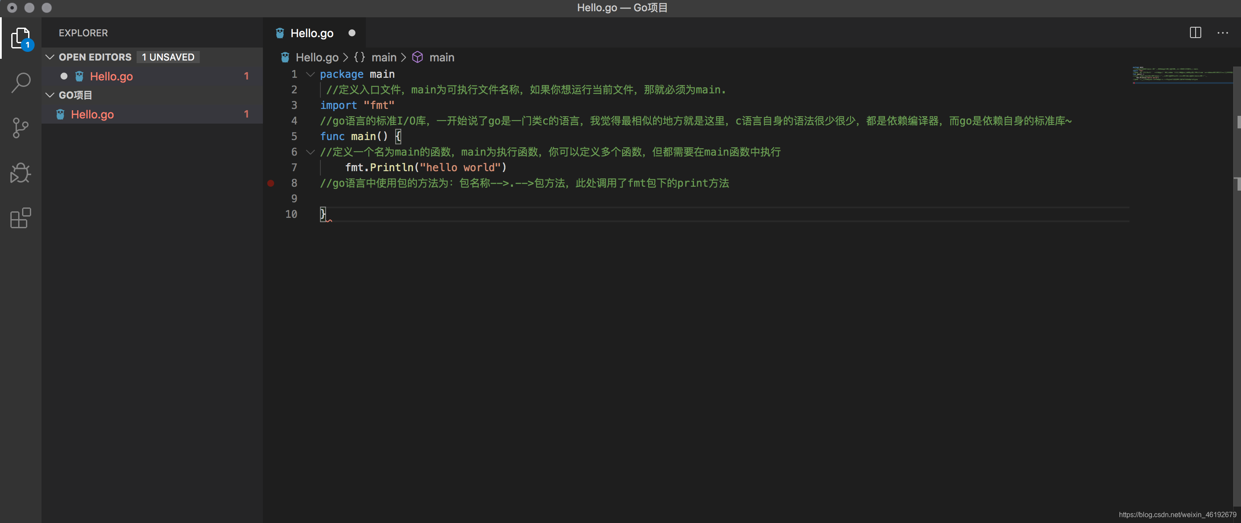Open the Run and Debug view
Screen dimensions: 1241x523
[21, 173]
